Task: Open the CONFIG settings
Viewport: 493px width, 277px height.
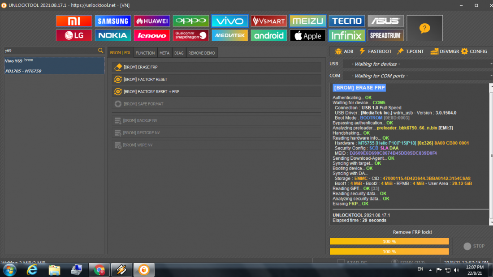Action: [x=474, y=51]
